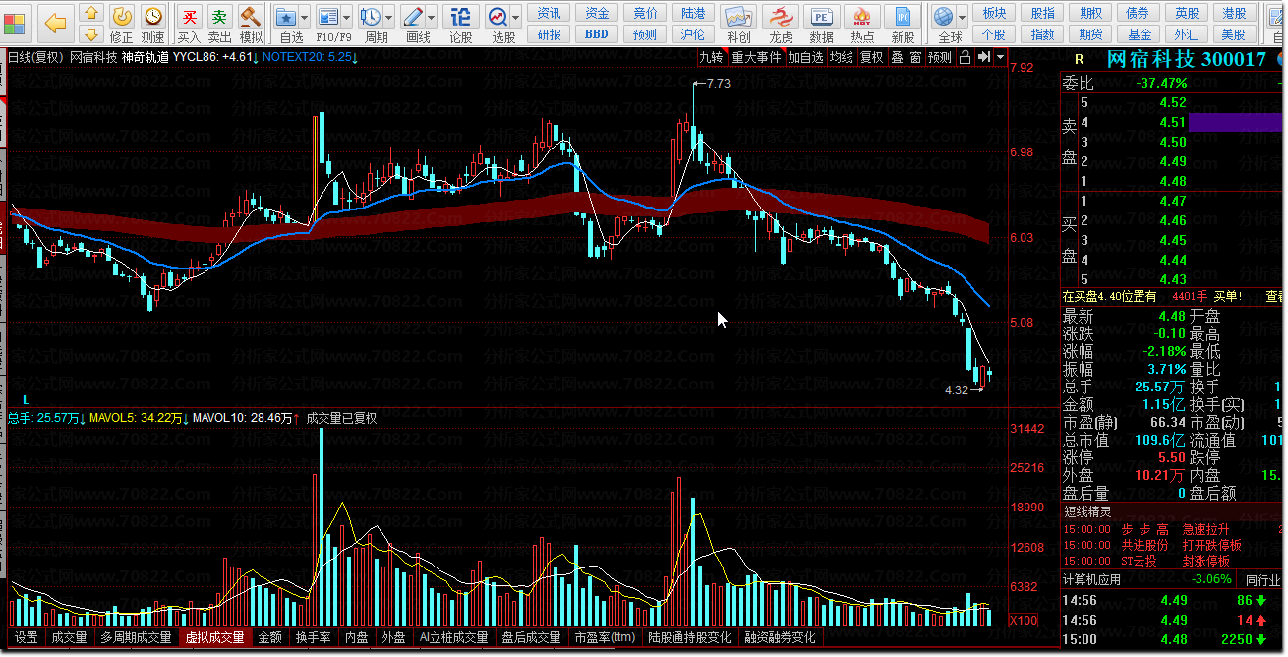The width and height of the screenshot is (1288, 657).
Task: Toggle the 预测 forecast in chart toolbar
Action: coord(940,57)
